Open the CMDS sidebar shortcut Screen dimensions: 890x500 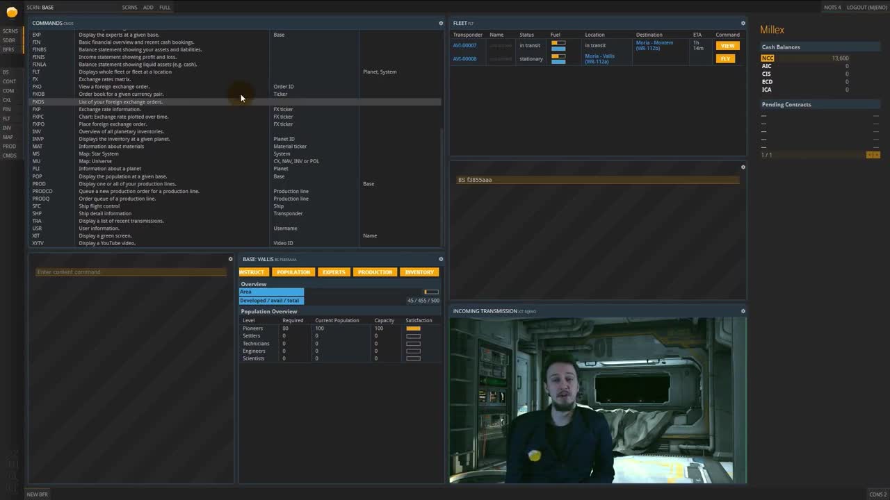pyautogui.click(x=9, y=156)
